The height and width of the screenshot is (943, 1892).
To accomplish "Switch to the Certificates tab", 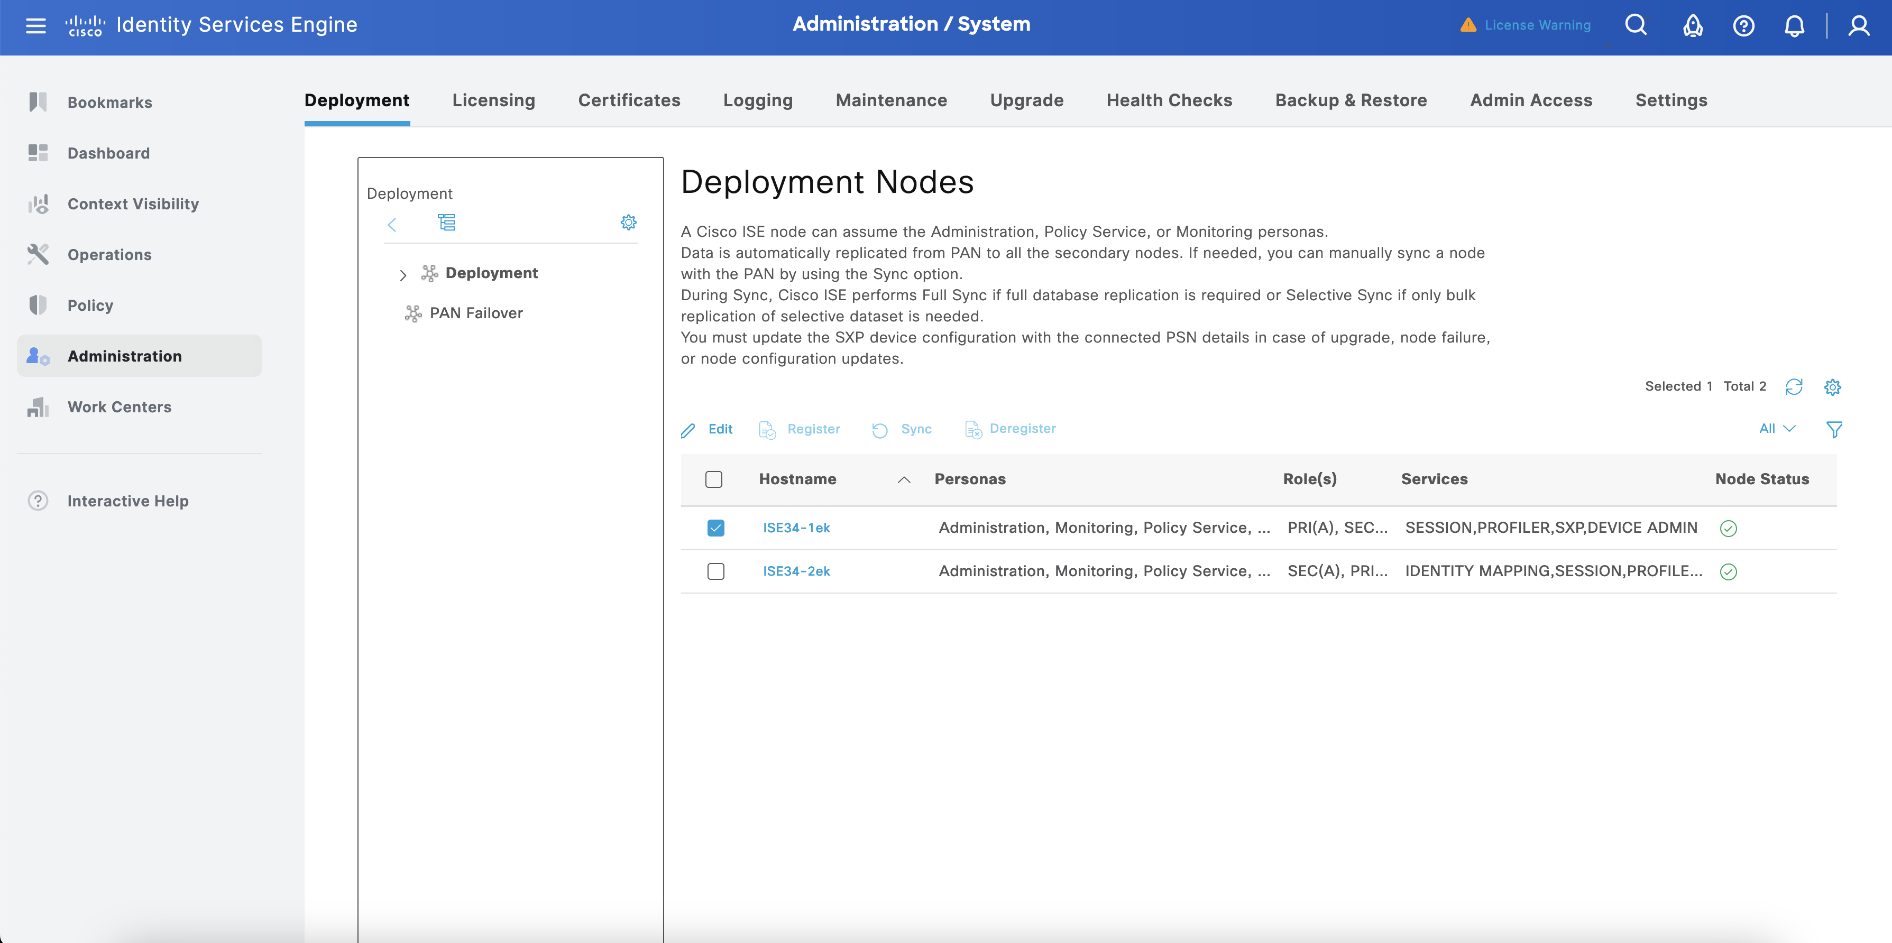I will click(629, 100).
